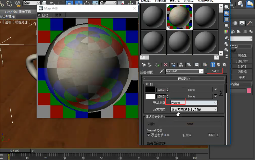
Task: Click second None map slot button
Action: coord(191,96)
